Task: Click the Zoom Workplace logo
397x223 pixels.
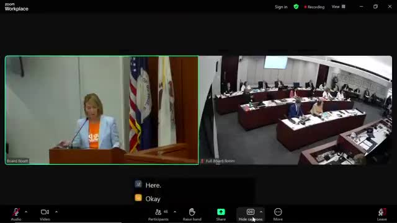Action: tap(17, 7)
